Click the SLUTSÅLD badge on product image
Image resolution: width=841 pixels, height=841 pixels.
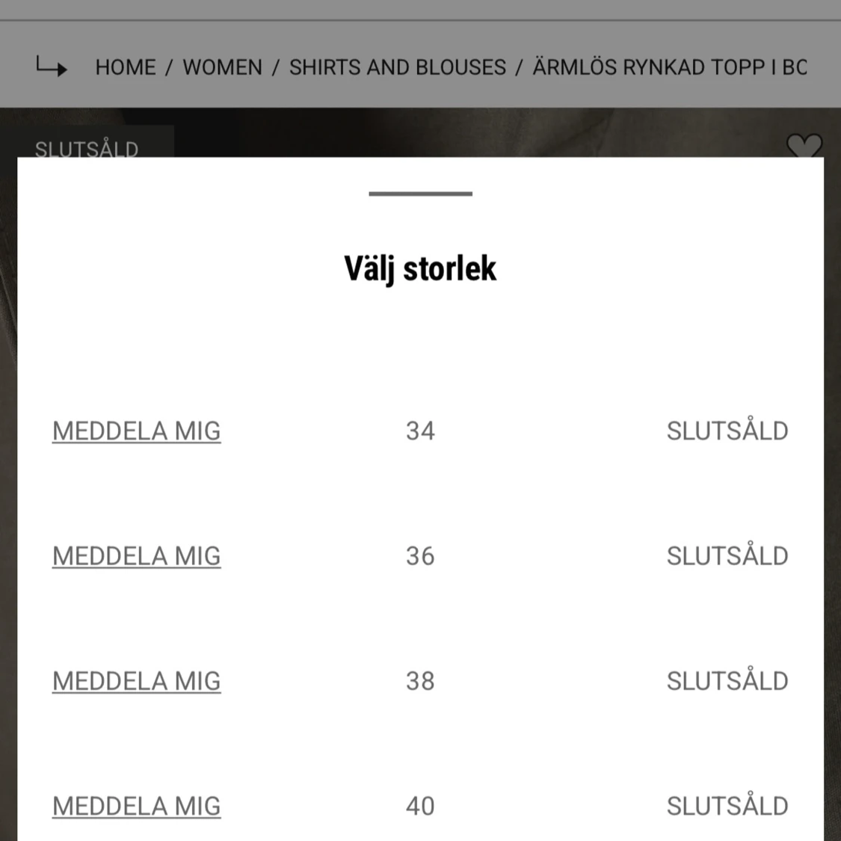point(87,147)
